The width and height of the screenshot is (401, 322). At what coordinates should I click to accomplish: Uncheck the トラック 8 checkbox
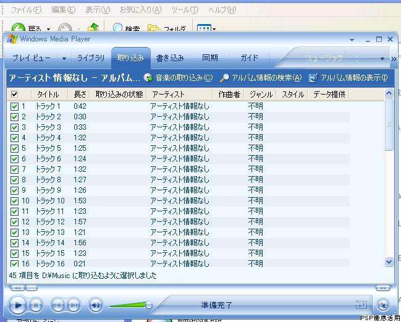pos(14,180)
